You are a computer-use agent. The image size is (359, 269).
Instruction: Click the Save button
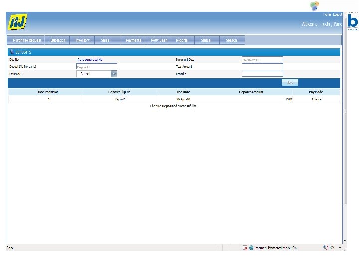(x=290, y=82)
